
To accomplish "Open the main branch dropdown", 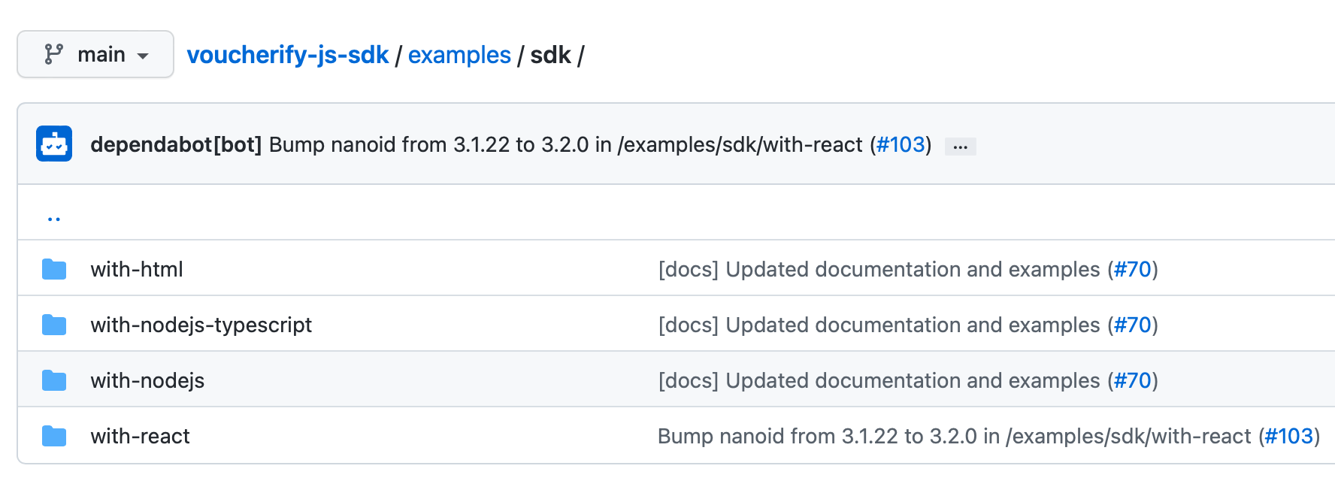I will tap(95, 54).
